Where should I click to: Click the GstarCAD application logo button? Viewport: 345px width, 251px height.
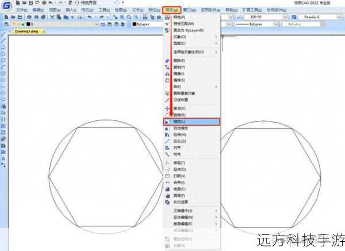(6, 5)
